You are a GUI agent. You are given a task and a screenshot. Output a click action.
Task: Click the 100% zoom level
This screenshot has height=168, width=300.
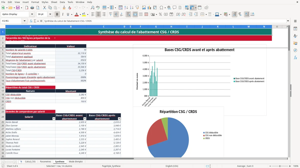pyautogui.click(x=295, y=166)
